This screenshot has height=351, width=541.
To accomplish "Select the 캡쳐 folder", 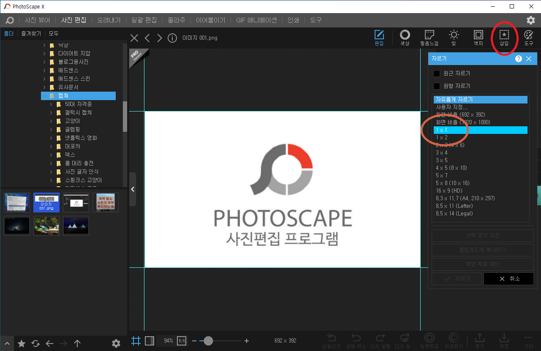I will click(78, 96).
